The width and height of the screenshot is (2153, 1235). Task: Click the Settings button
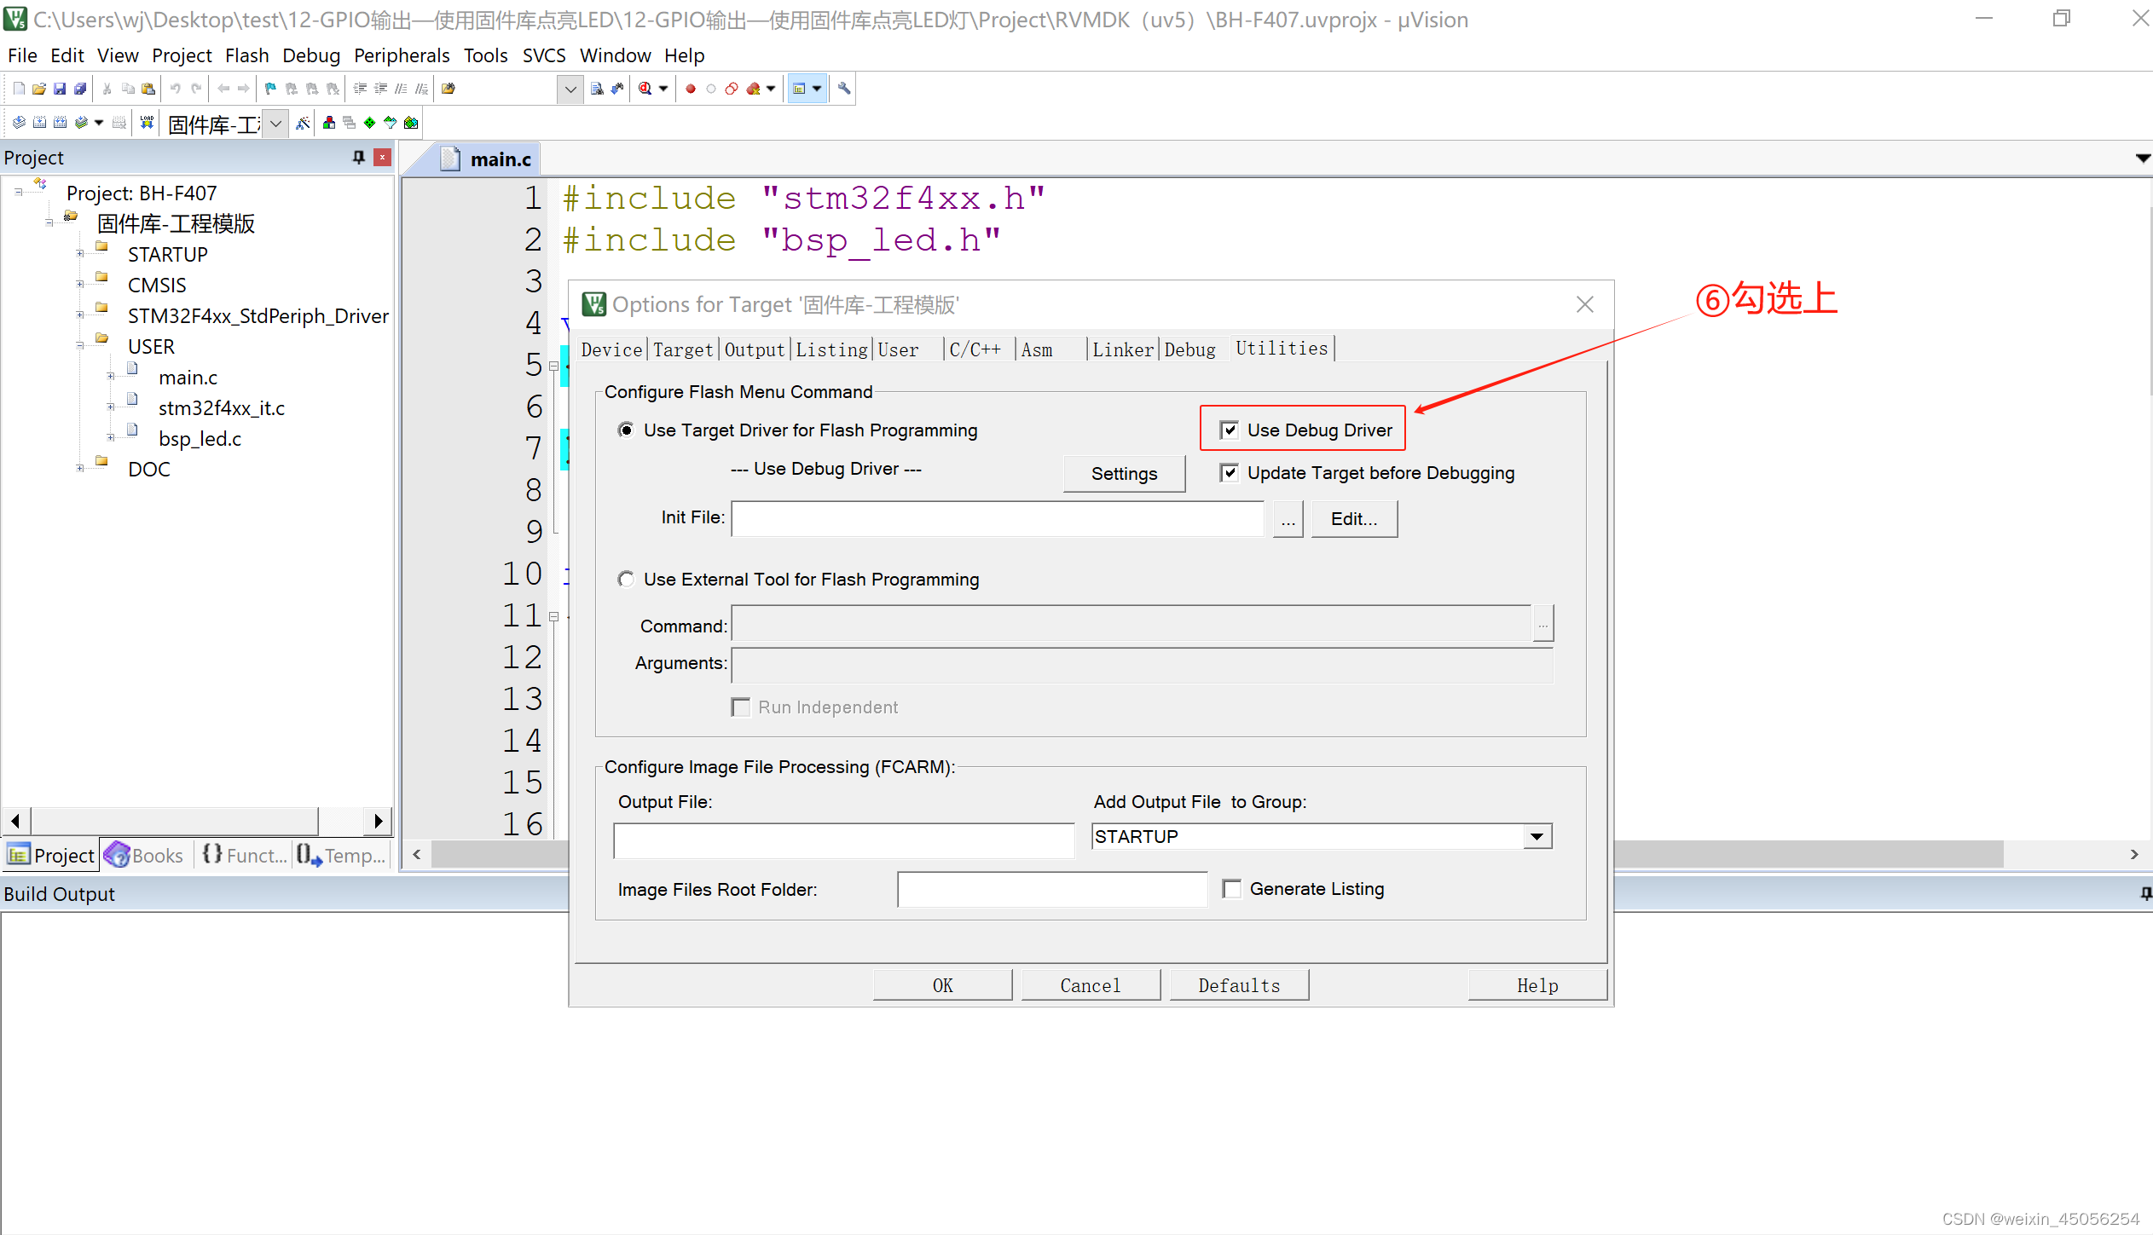tap(1124, 474)
